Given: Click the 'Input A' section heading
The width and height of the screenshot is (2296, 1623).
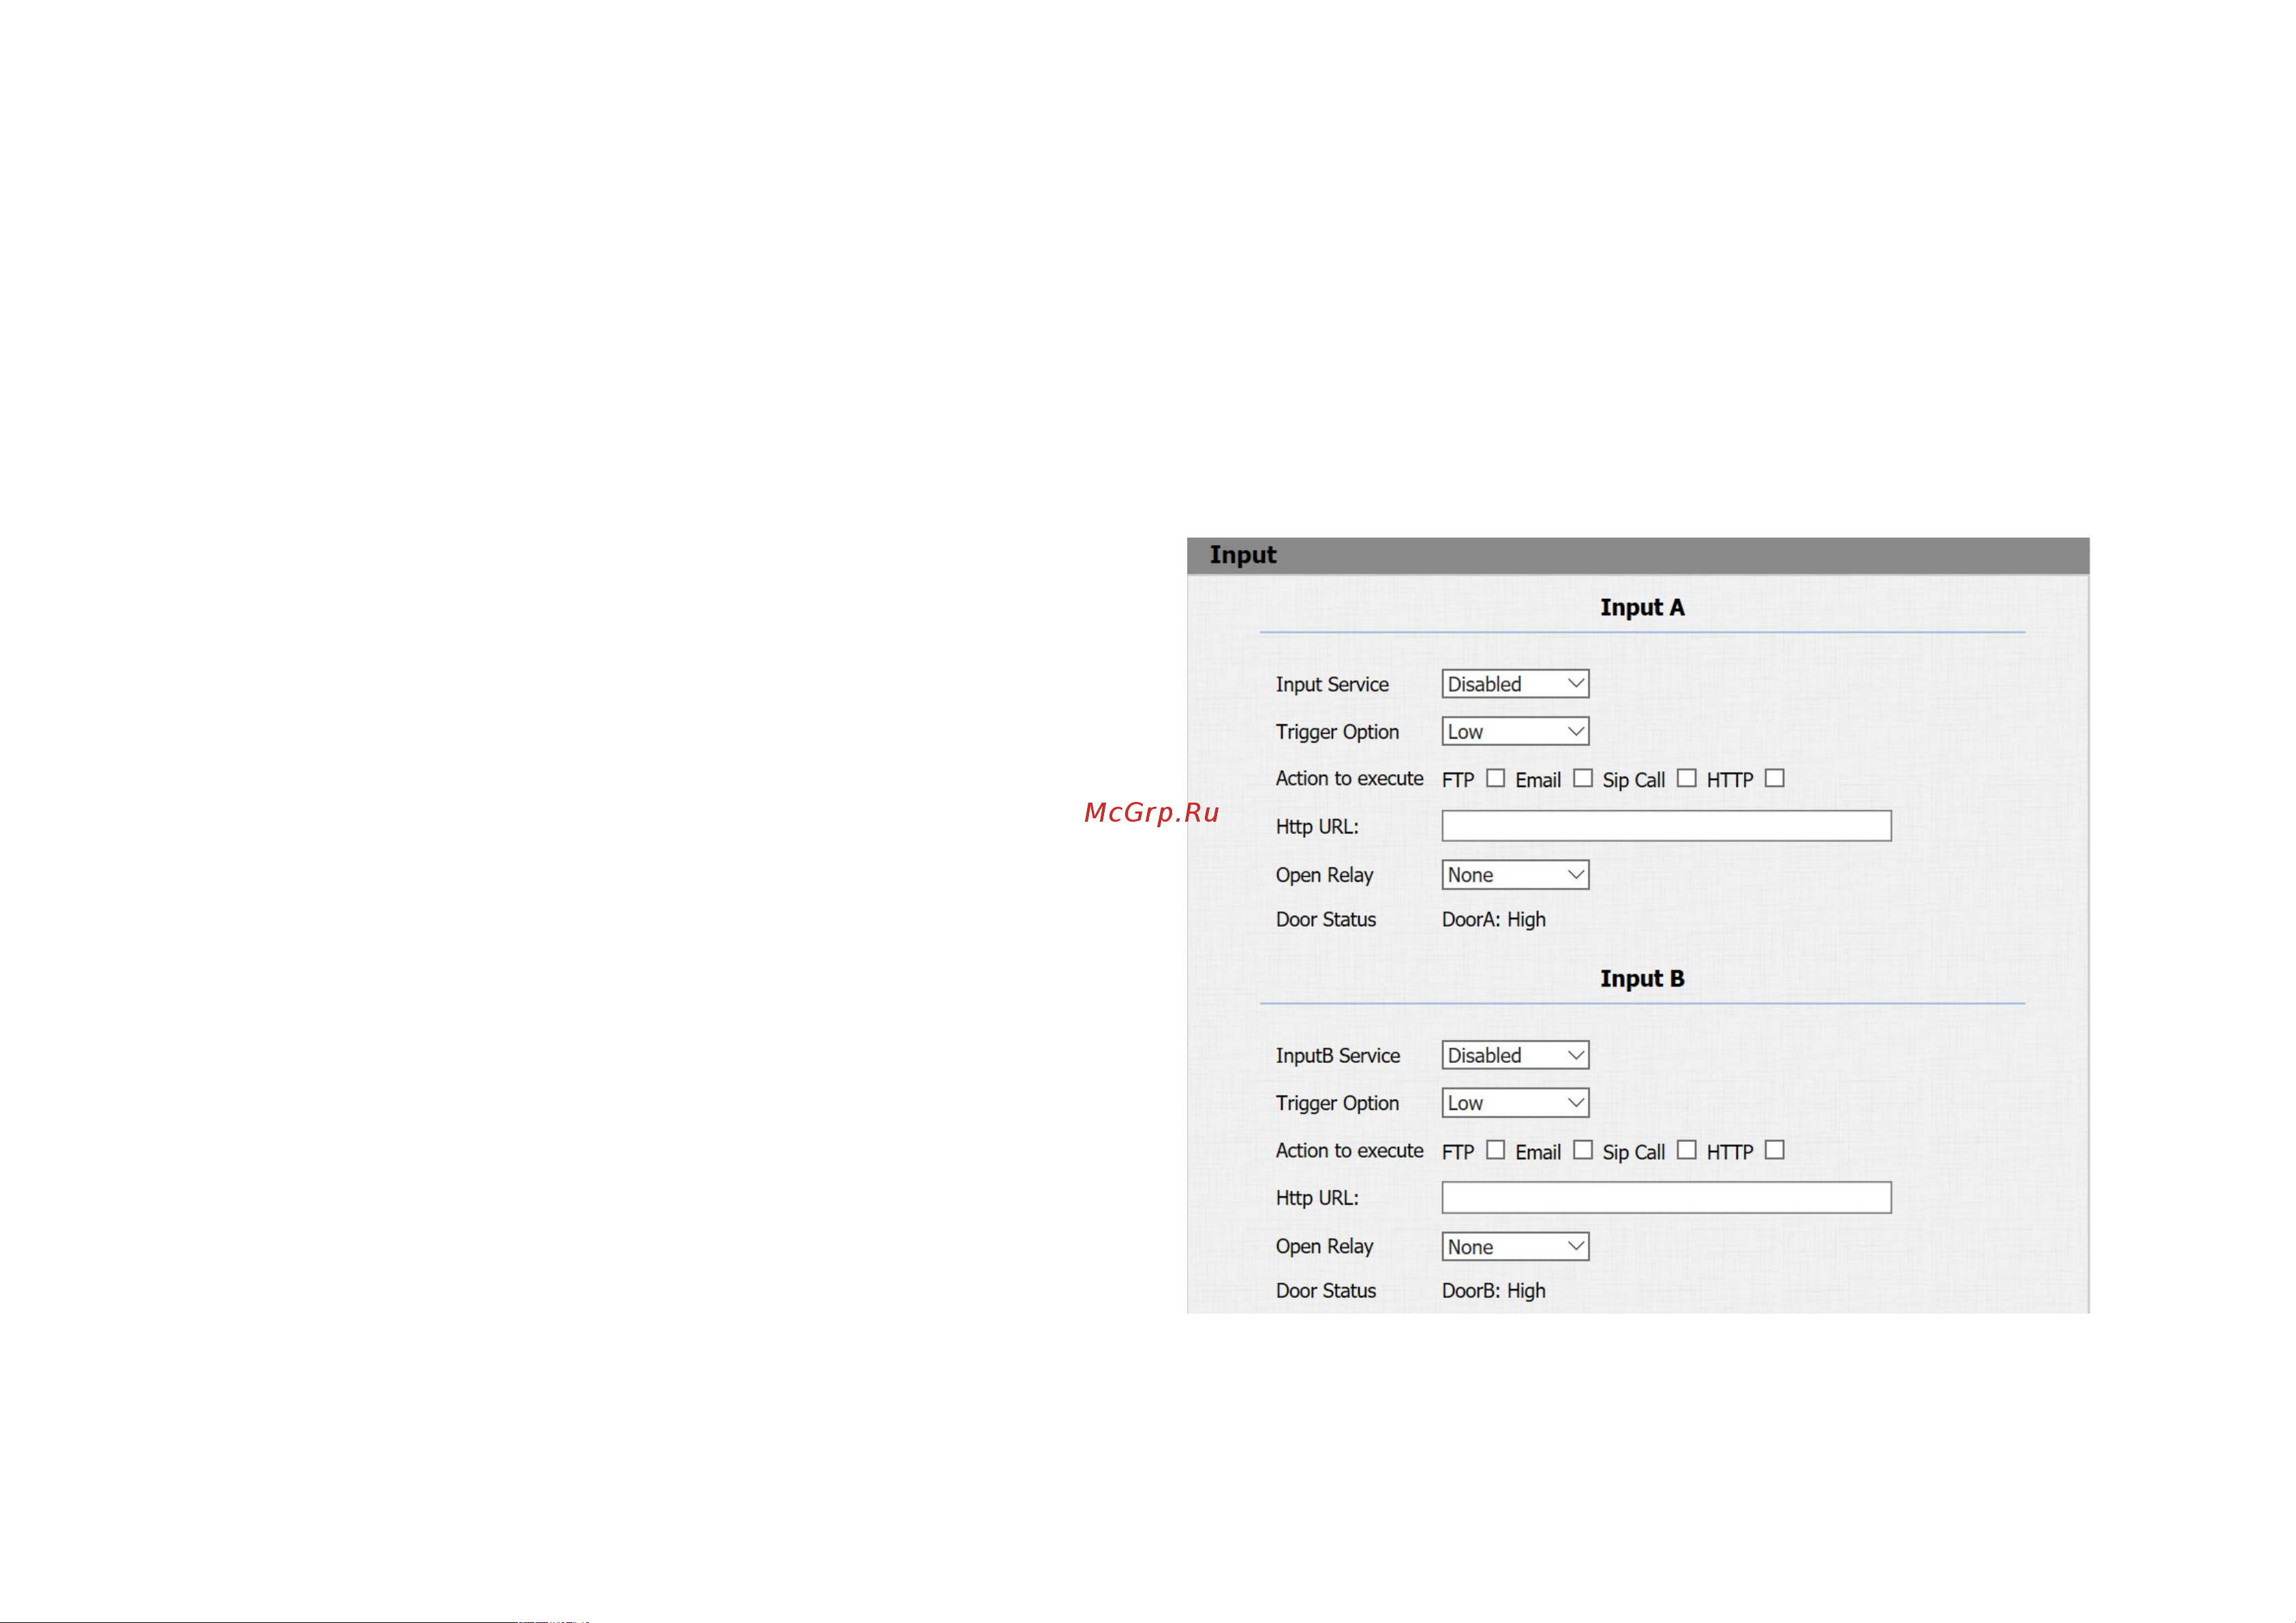Looking at the screenshot, I should [1642, 608].
